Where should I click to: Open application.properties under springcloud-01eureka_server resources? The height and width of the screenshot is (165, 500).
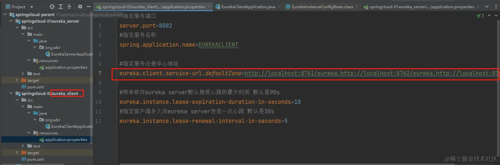[x=66, y=67]
